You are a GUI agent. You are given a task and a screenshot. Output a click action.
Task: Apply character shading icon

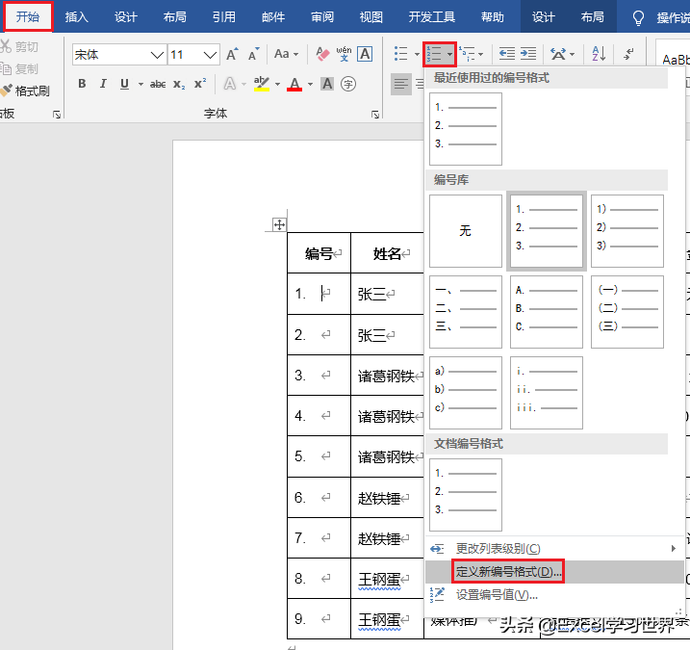click(327, 84)
